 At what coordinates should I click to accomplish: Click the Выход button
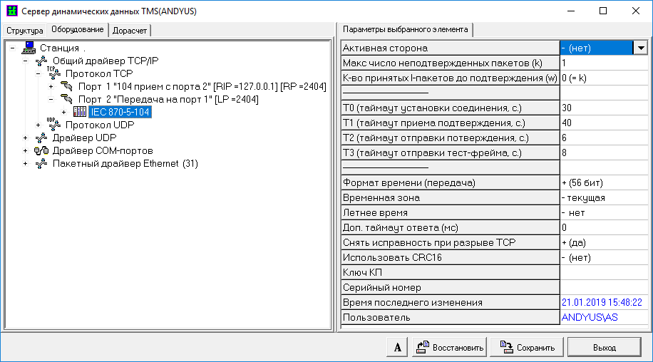pyautogui.click(x=604, y=348)
